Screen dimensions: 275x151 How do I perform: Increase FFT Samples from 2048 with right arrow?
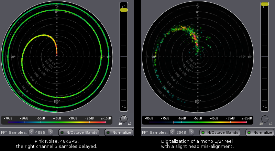(x=191, y=132)
